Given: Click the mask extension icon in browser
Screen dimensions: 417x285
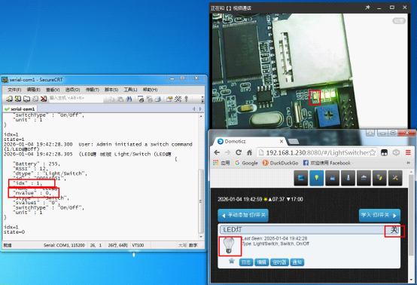Looking at the screenshot, I should tap(384, 152).
